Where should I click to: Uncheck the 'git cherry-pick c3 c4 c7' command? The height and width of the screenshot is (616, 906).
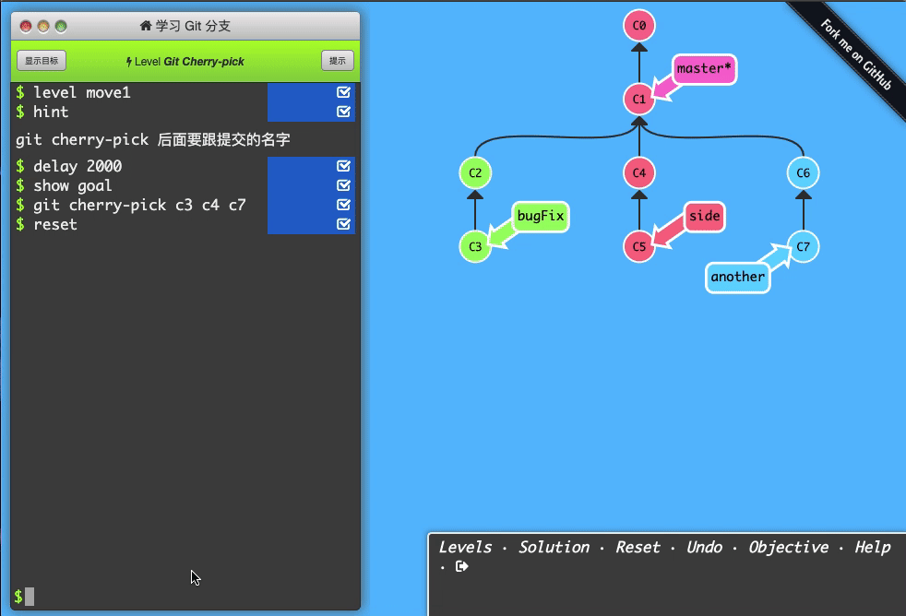(x=343, y=205)
